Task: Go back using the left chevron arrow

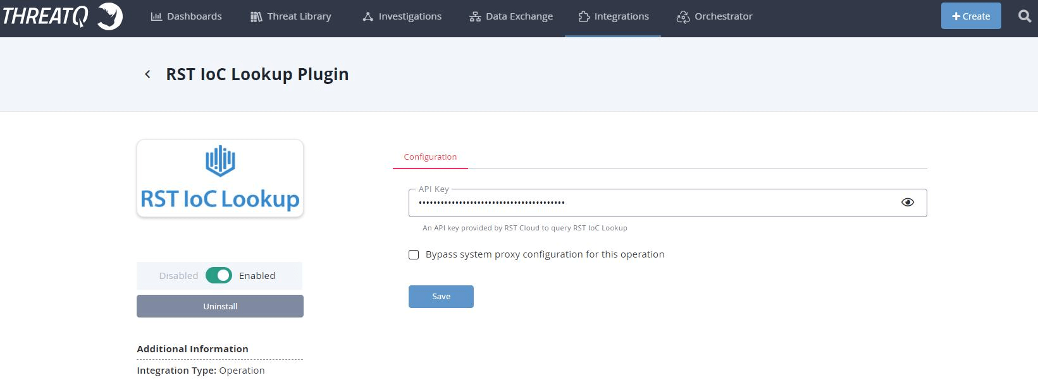Action: click(x=147, y=74)
